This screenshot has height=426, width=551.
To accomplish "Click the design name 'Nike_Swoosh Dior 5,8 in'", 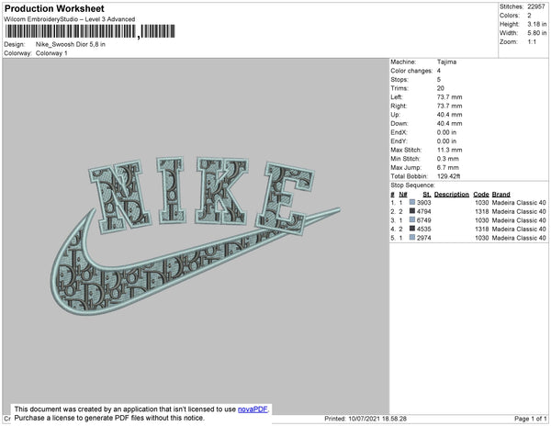I will 71,44.
